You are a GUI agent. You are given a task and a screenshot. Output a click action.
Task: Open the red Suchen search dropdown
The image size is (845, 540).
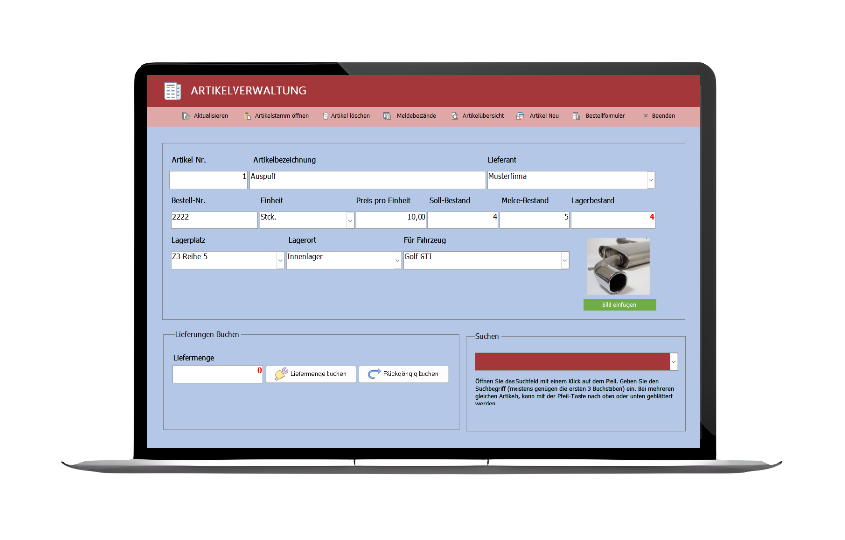tap(674, 361)
